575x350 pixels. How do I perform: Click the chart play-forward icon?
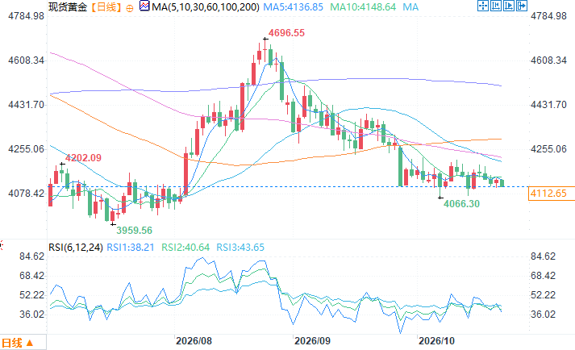[x=509, y=6]
